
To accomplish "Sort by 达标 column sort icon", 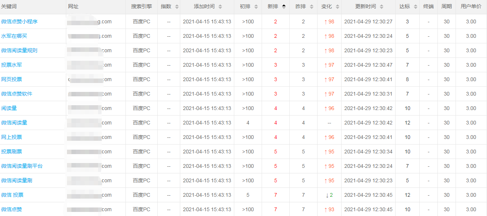I will 416,7.
